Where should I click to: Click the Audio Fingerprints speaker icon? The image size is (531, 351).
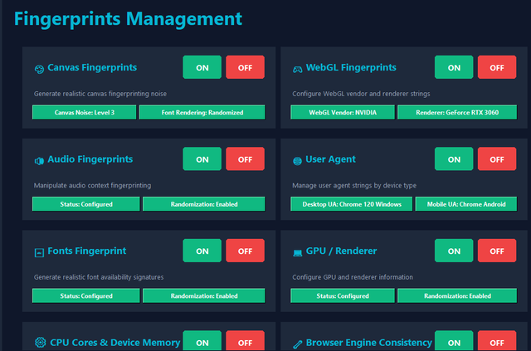pos(39,161)
